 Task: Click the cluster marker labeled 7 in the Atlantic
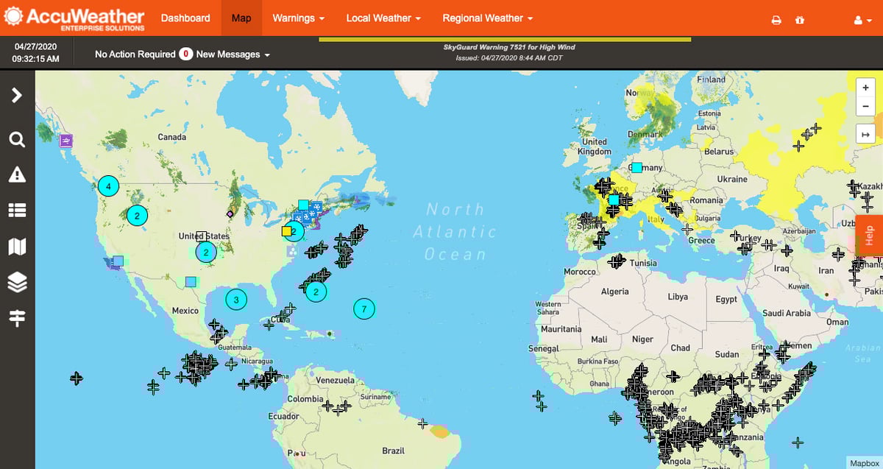364,308
